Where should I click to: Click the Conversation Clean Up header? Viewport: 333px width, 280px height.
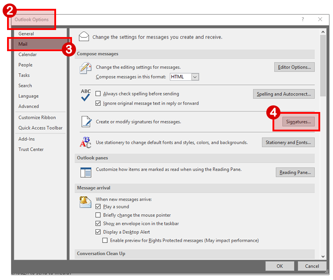coord(194,254)
